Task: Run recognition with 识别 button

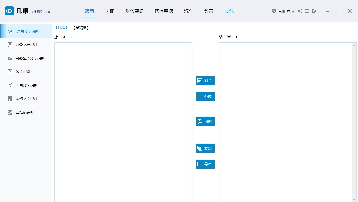Action: (x=205, y=121)
